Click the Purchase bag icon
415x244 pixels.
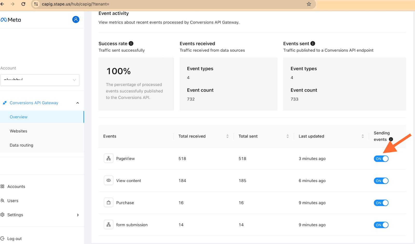pyautogui.click(x=109, y=203)
